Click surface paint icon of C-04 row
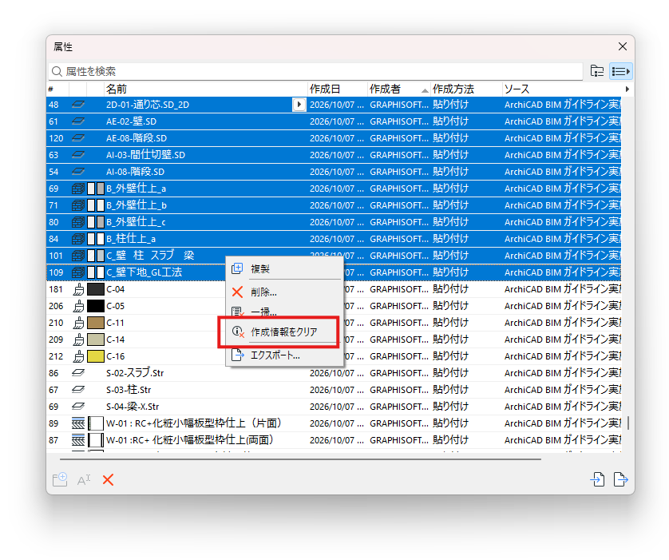Screen dimensions: 669x560 click(x=78, y=289)
